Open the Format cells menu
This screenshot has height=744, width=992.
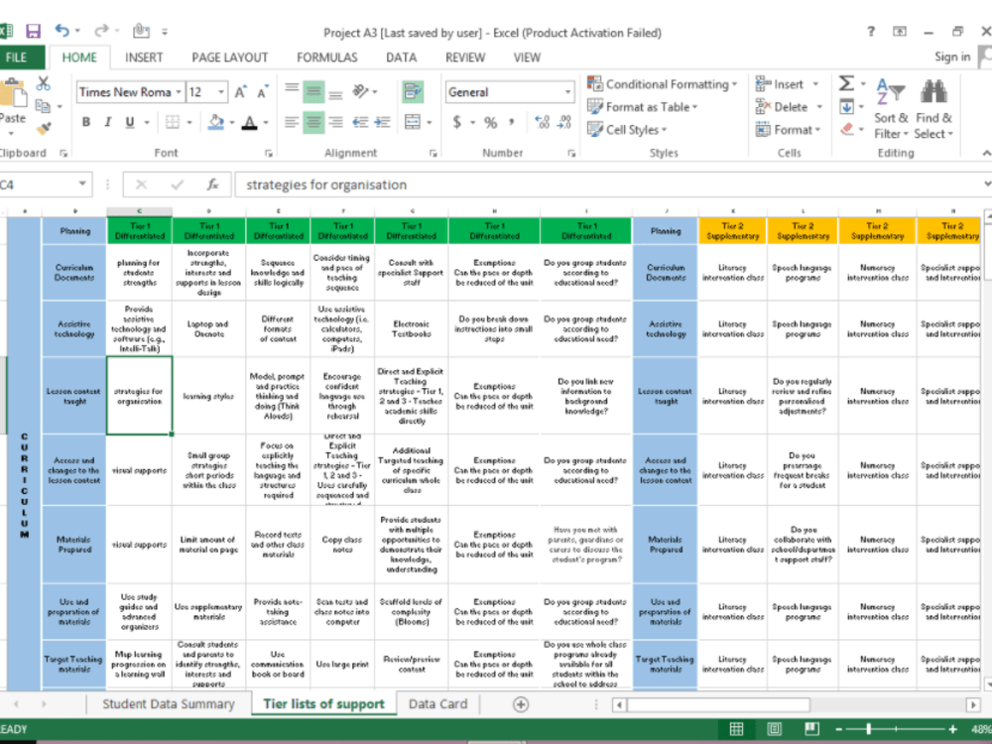pos(789,130)
